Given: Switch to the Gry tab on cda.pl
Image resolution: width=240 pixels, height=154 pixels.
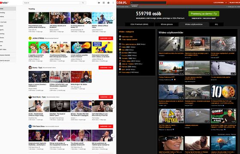Looking at the screenshot, I should 216,24.
